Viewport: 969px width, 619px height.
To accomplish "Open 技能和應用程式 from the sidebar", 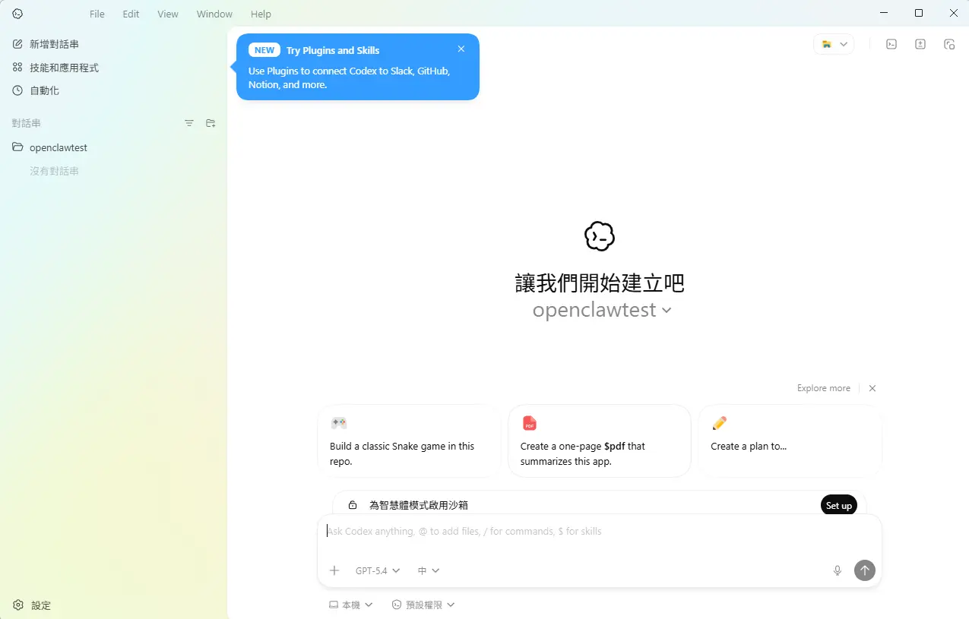I will tap(18, 67).
